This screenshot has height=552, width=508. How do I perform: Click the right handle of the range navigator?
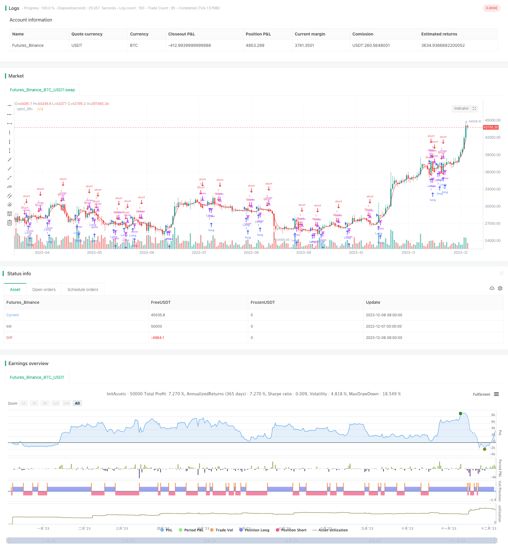tap(496, 540)
